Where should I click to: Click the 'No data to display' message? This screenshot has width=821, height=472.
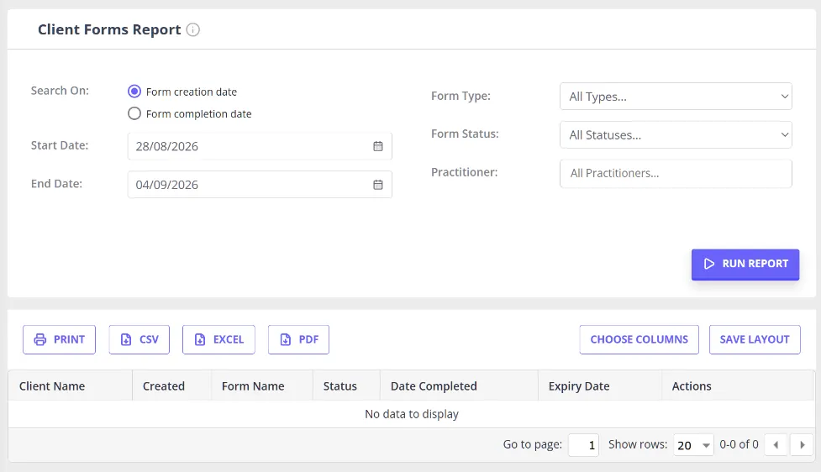point(412,414)
